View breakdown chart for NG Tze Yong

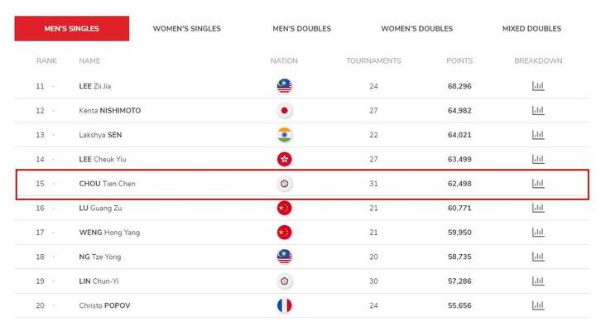538,257
